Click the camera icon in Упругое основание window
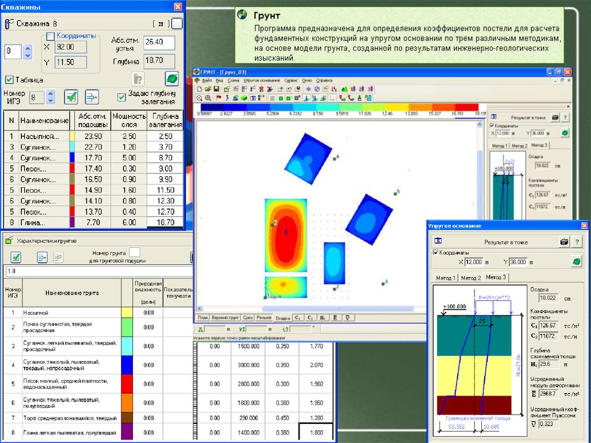 pyautogui.click(x=563, y=242)
